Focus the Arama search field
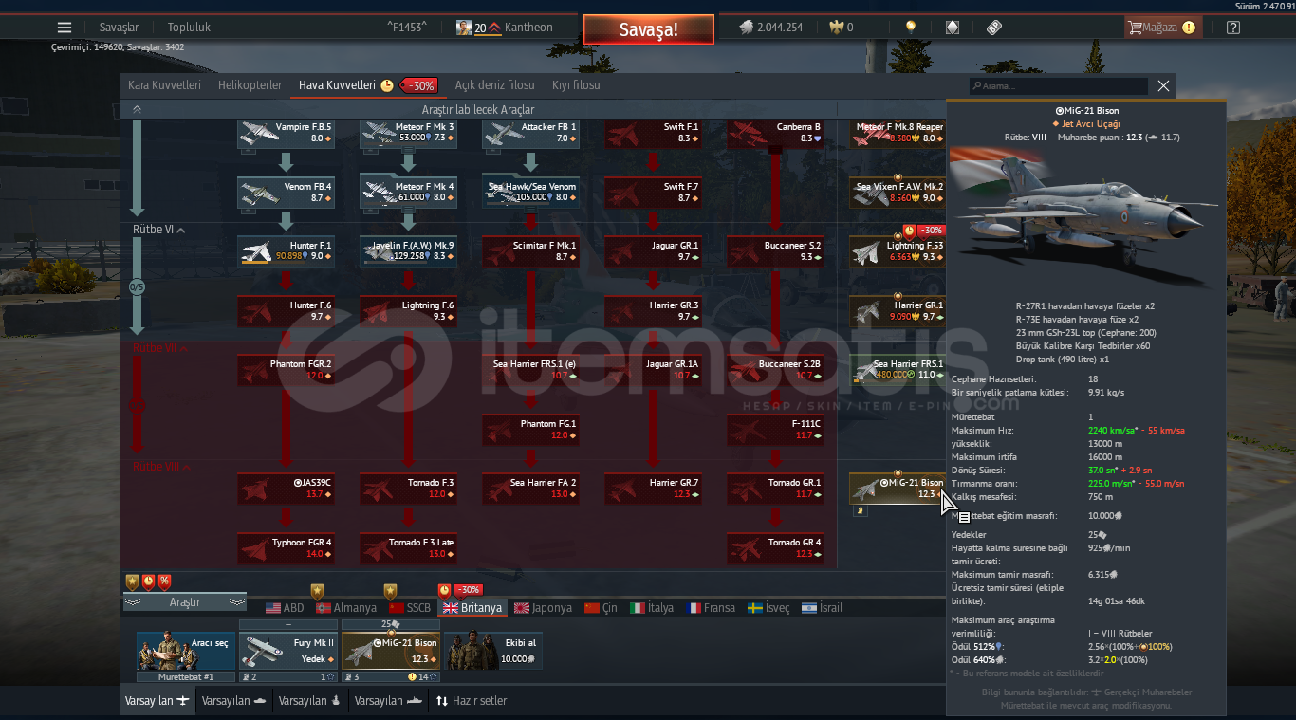The height and width of the screenshot is (720, 1296). coord(1059,86)
